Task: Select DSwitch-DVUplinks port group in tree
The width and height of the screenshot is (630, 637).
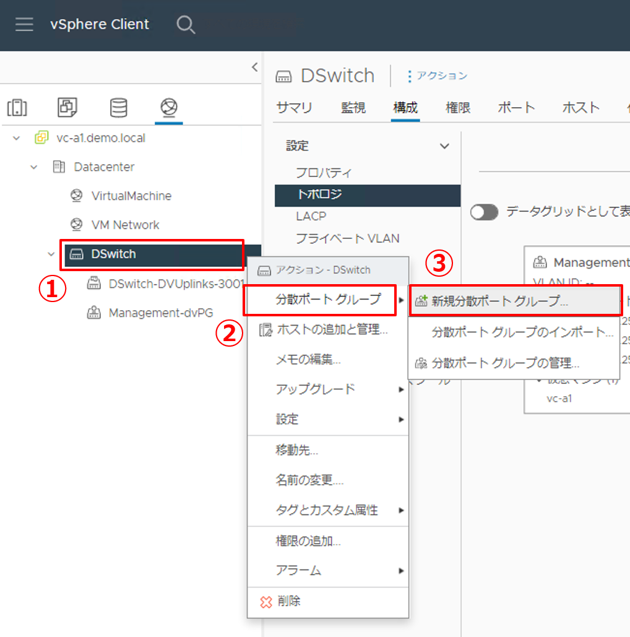Action: coord(176,284)
